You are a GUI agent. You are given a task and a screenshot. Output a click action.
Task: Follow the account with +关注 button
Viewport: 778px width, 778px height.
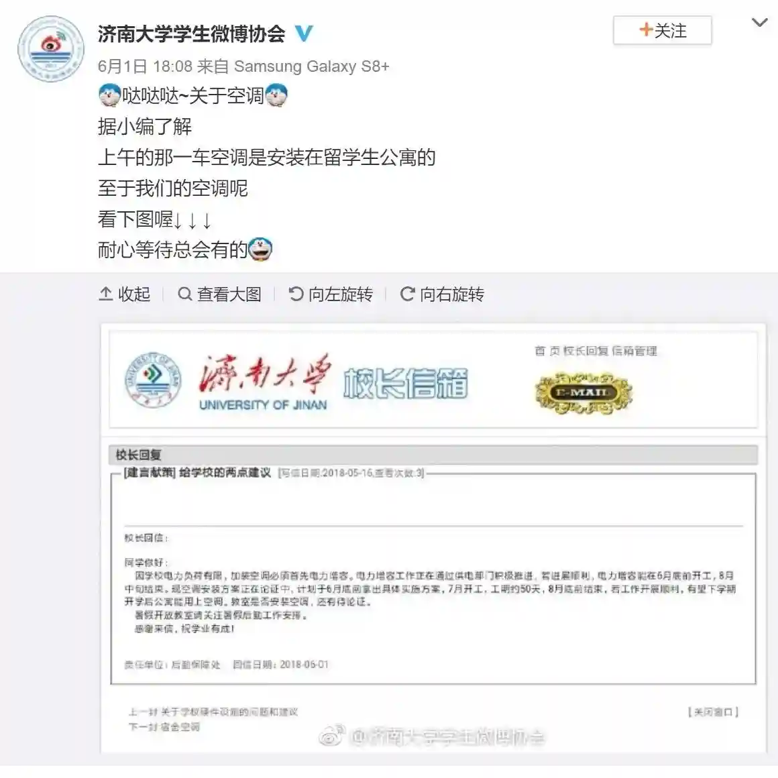coord(663,30)
